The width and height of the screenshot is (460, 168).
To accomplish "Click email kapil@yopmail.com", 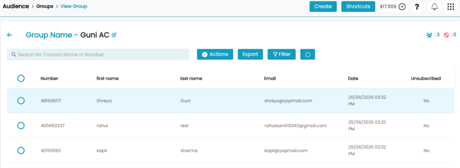I will pos(286,150).
